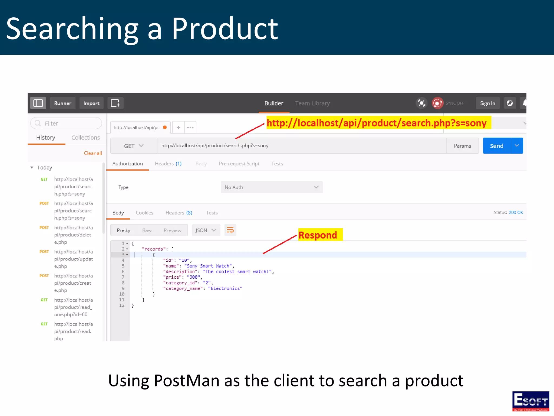
Task: Click the Import button
Action: [91, 103]
